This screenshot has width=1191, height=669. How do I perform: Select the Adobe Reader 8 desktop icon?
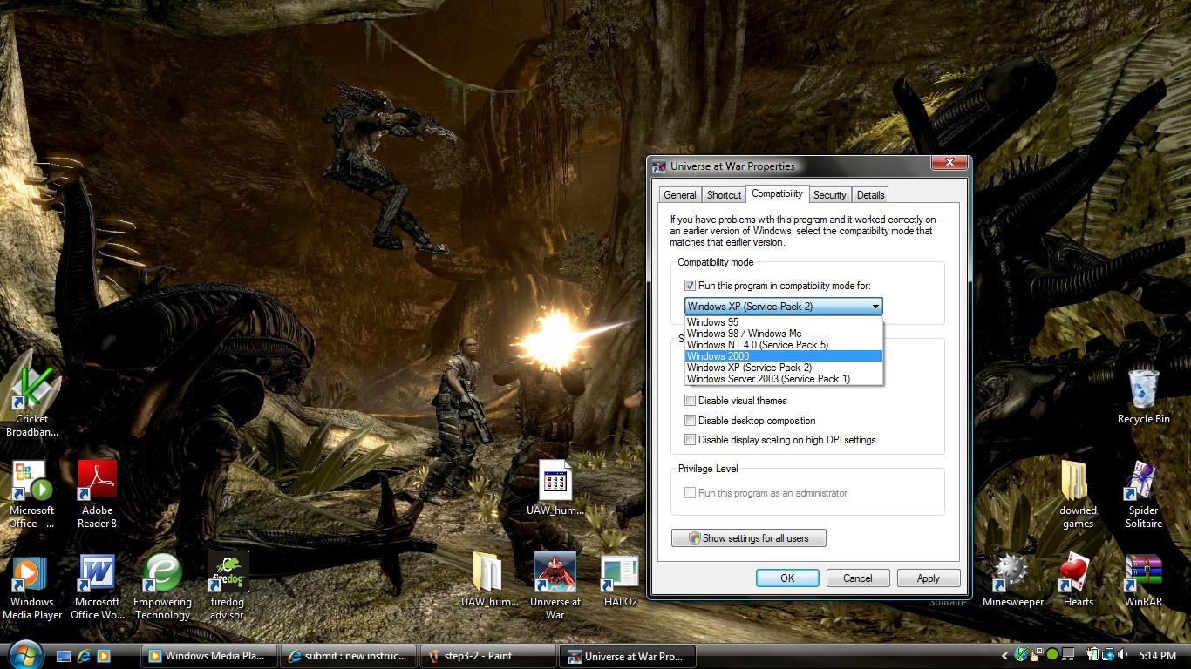[x=97, y=493]
